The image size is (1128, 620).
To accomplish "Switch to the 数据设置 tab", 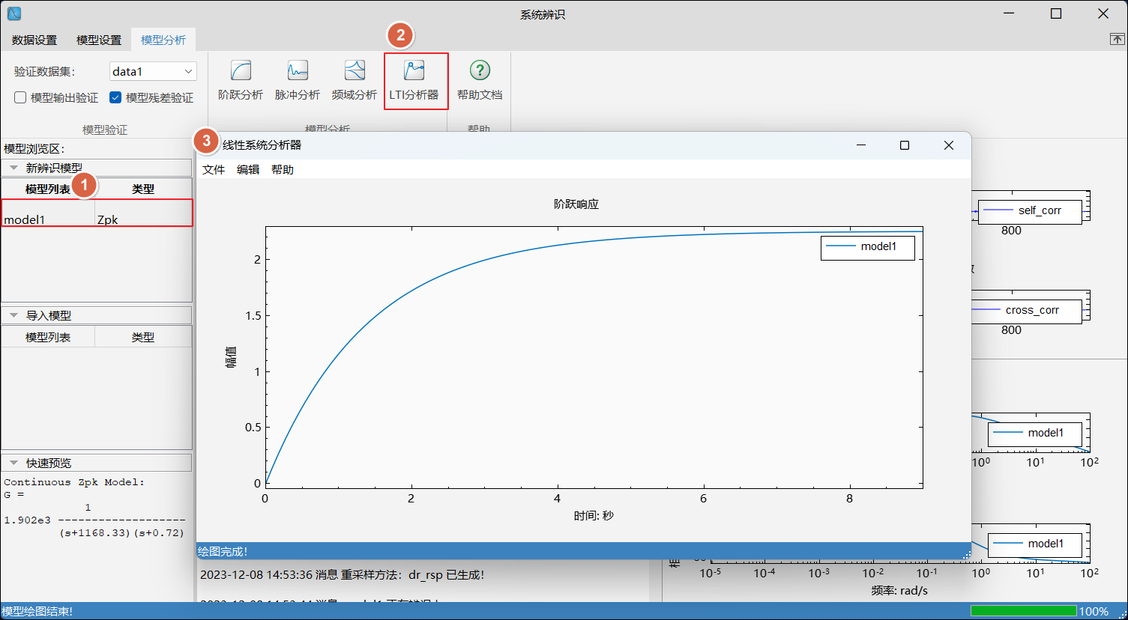I will [x=34, y=40].
